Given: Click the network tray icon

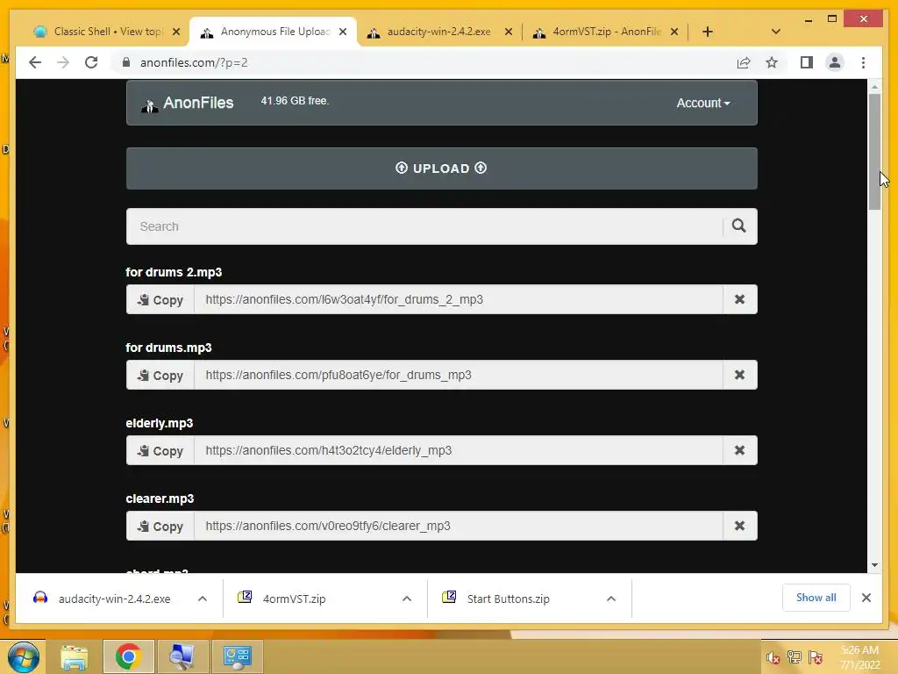Looking at the screenshot, I should coord(795,657).
